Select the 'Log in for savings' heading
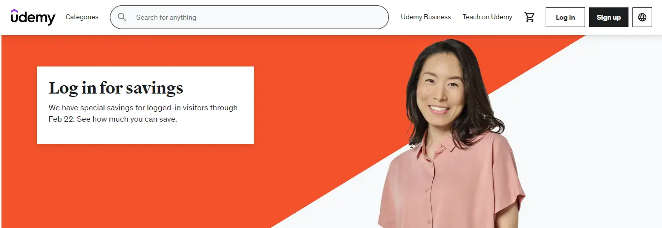The height and width of the screenshot is (228, 662). click(116, 88)
